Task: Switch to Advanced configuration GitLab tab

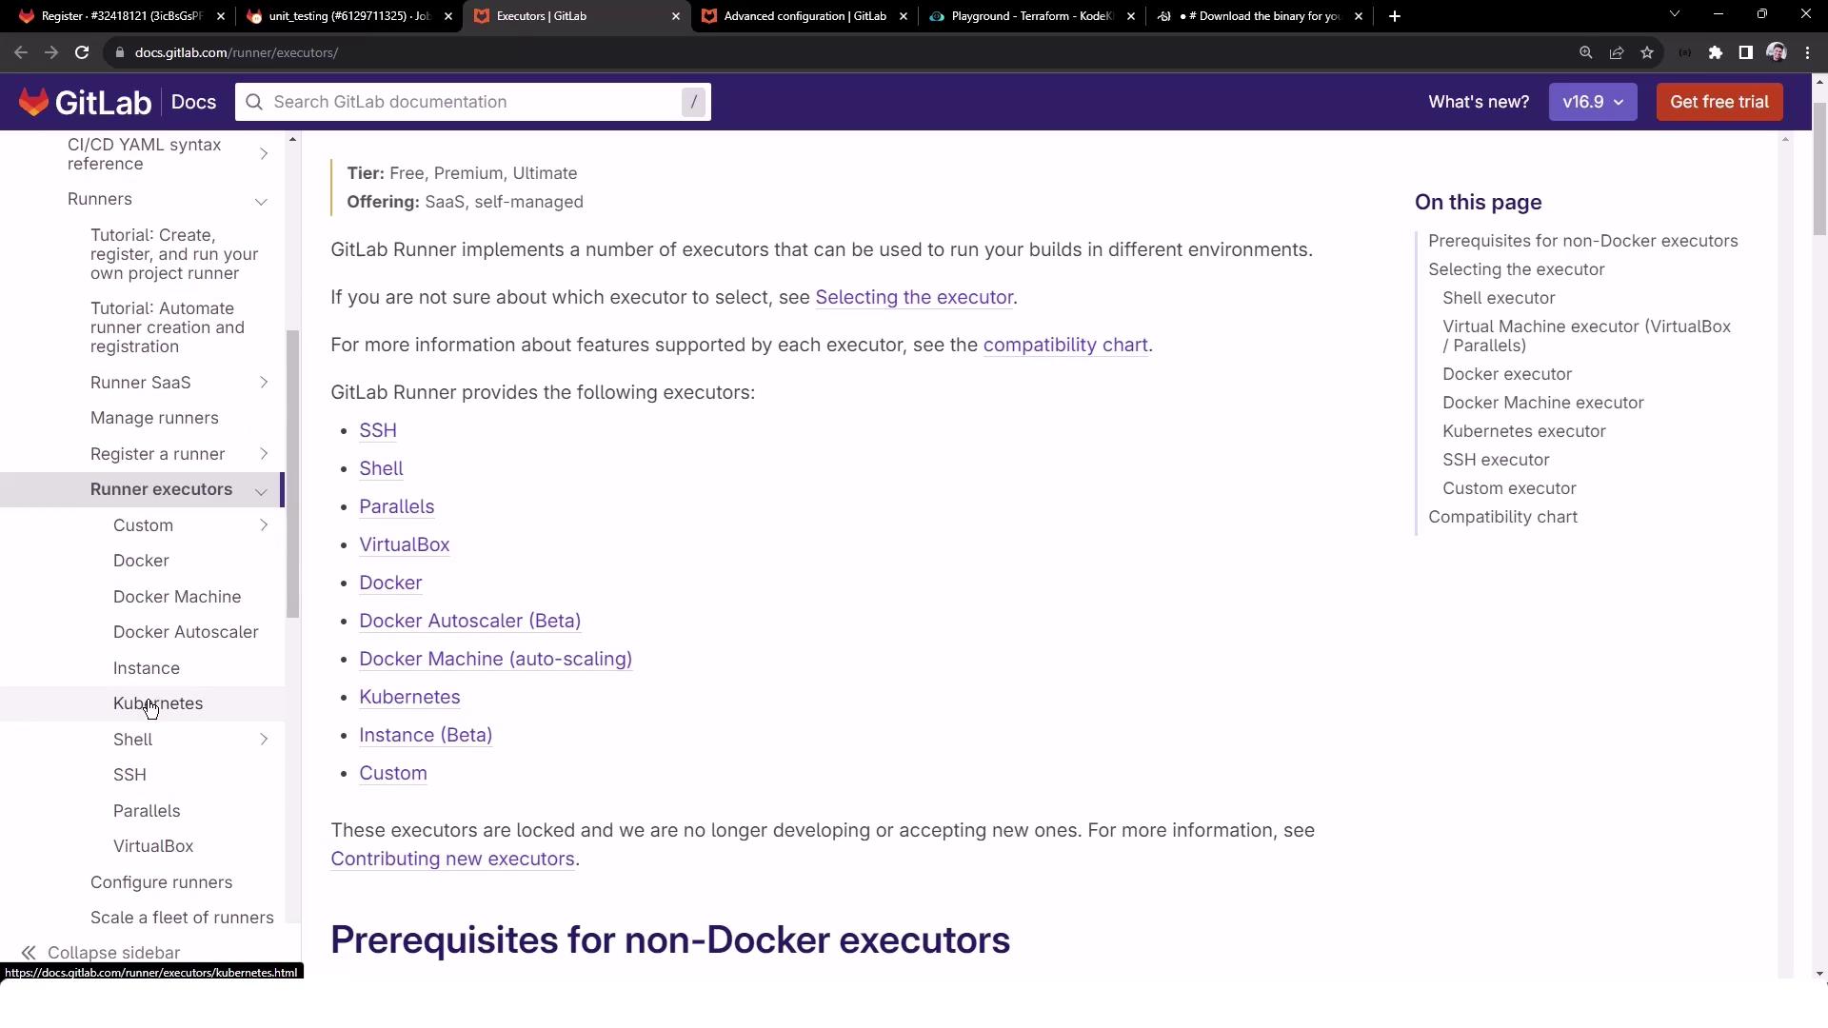Action: (804, 16)
